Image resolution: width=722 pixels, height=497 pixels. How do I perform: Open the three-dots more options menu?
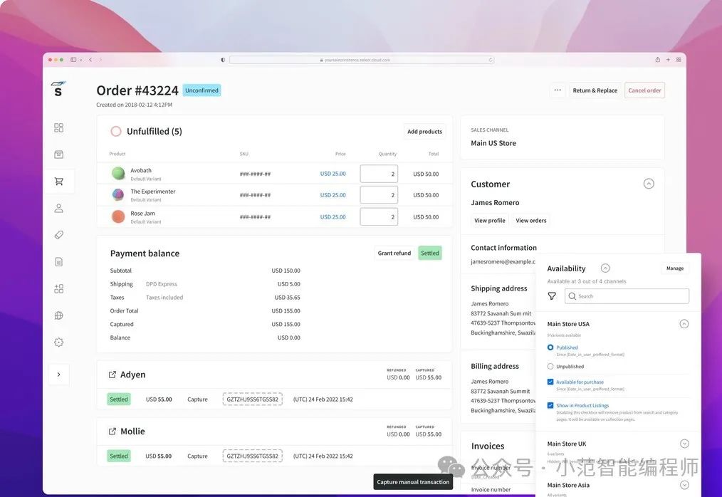[x=558, y=90]
